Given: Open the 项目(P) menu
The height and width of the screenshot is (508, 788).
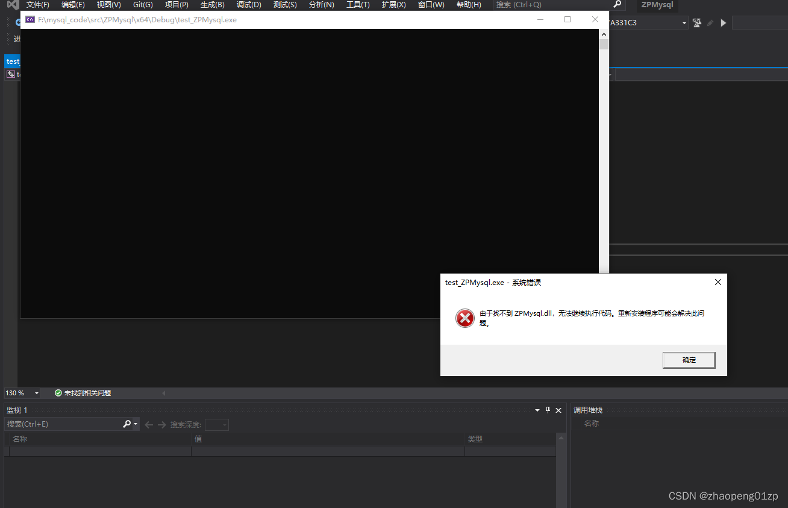Looking at the screenshot, I should [177, 5].
